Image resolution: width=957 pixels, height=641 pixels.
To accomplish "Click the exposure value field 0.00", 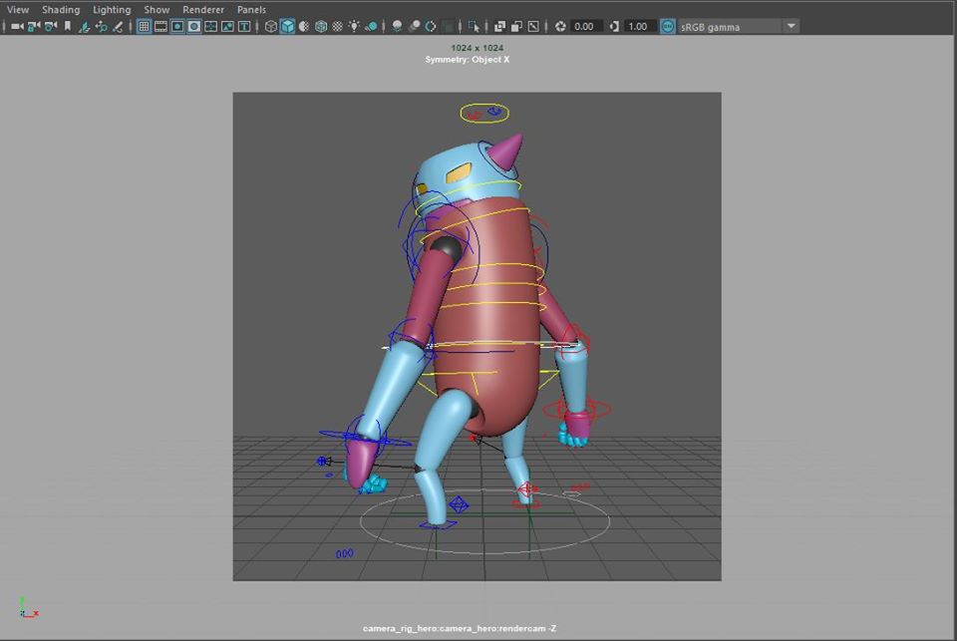I will point(587,26).
